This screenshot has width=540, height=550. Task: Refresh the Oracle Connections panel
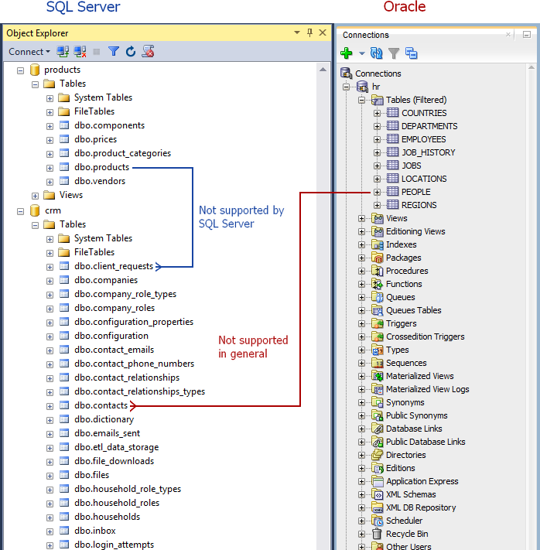tap(377, 53)
